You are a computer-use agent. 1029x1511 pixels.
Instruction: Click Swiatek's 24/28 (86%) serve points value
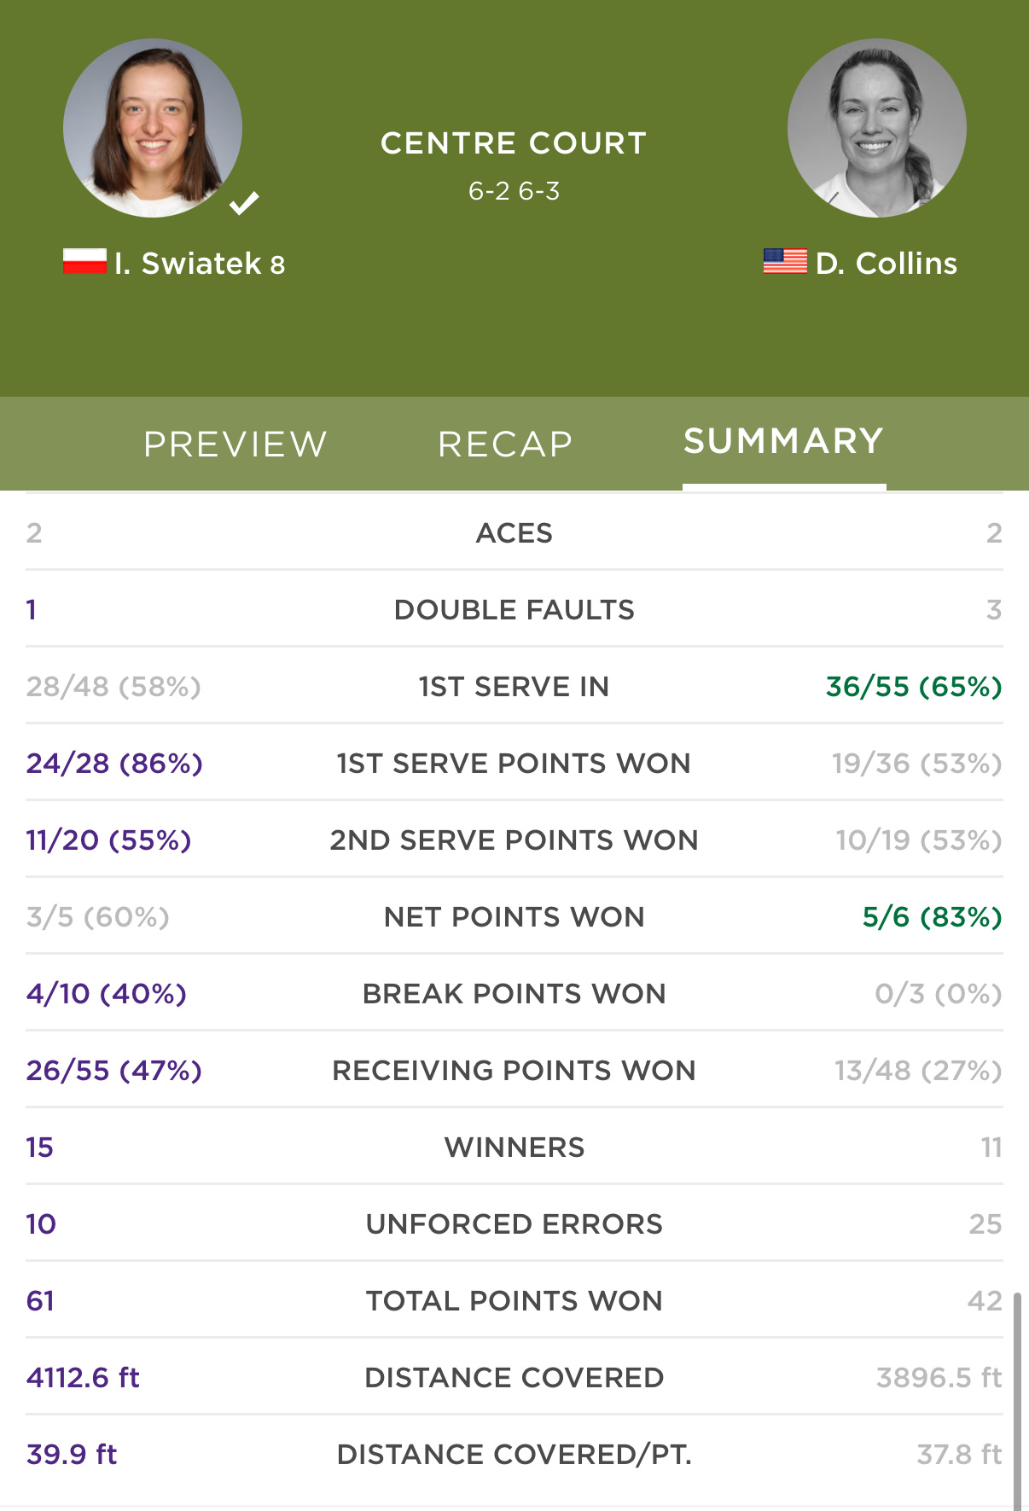(x=114, y=763)
